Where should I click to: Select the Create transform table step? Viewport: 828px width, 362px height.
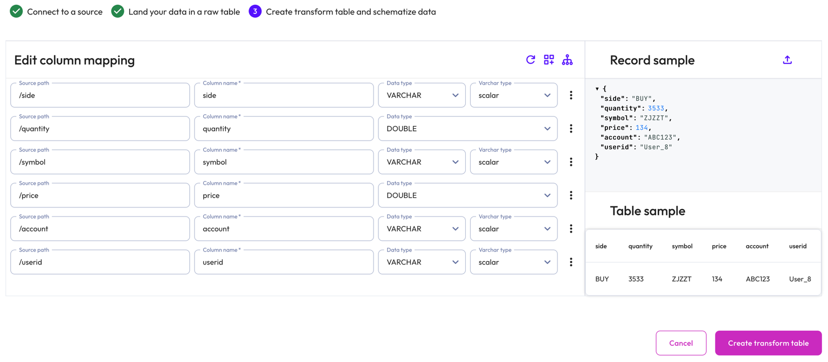(x=350, y=11)
